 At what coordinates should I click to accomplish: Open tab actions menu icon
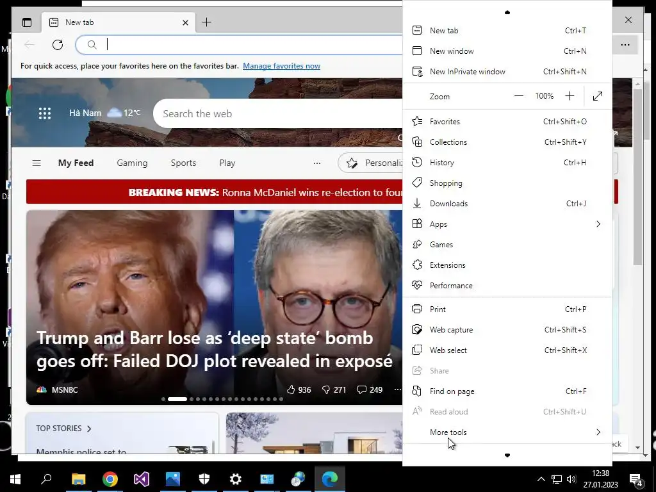point(27,22)
